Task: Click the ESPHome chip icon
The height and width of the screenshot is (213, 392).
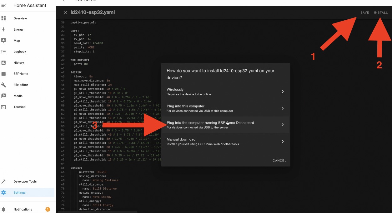Action: point(3,74)
